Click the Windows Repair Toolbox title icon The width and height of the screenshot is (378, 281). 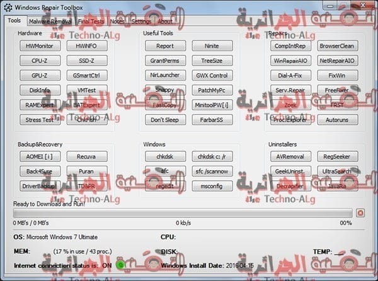(x=8, y=8)
